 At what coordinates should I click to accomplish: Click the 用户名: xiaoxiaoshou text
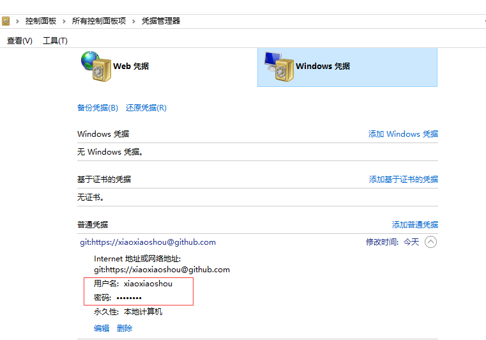133,284
